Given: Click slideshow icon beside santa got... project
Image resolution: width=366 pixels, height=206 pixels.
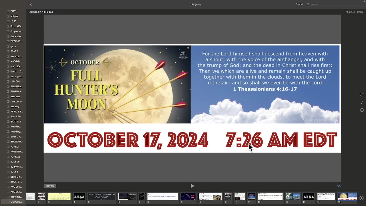Looking at the screenshot, I should [8, 76].
